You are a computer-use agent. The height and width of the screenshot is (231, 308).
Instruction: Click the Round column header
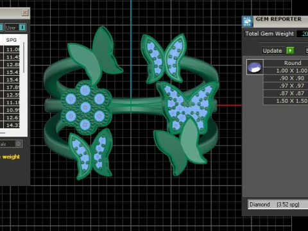[286, 63]
